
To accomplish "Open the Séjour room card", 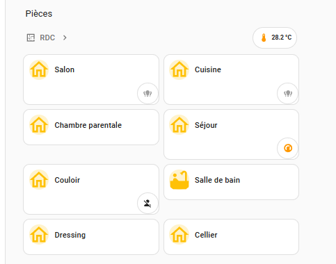I will [x=231, y=135].
